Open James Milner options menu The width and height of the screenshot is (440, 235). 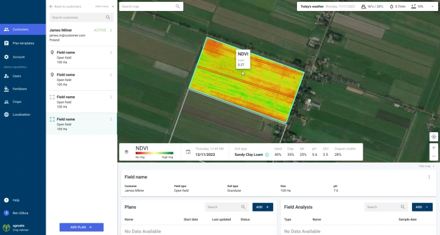[x=111, y=30]
